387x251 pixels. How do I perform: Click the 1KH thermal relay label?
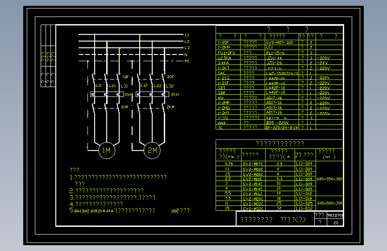tap(128, 94)
